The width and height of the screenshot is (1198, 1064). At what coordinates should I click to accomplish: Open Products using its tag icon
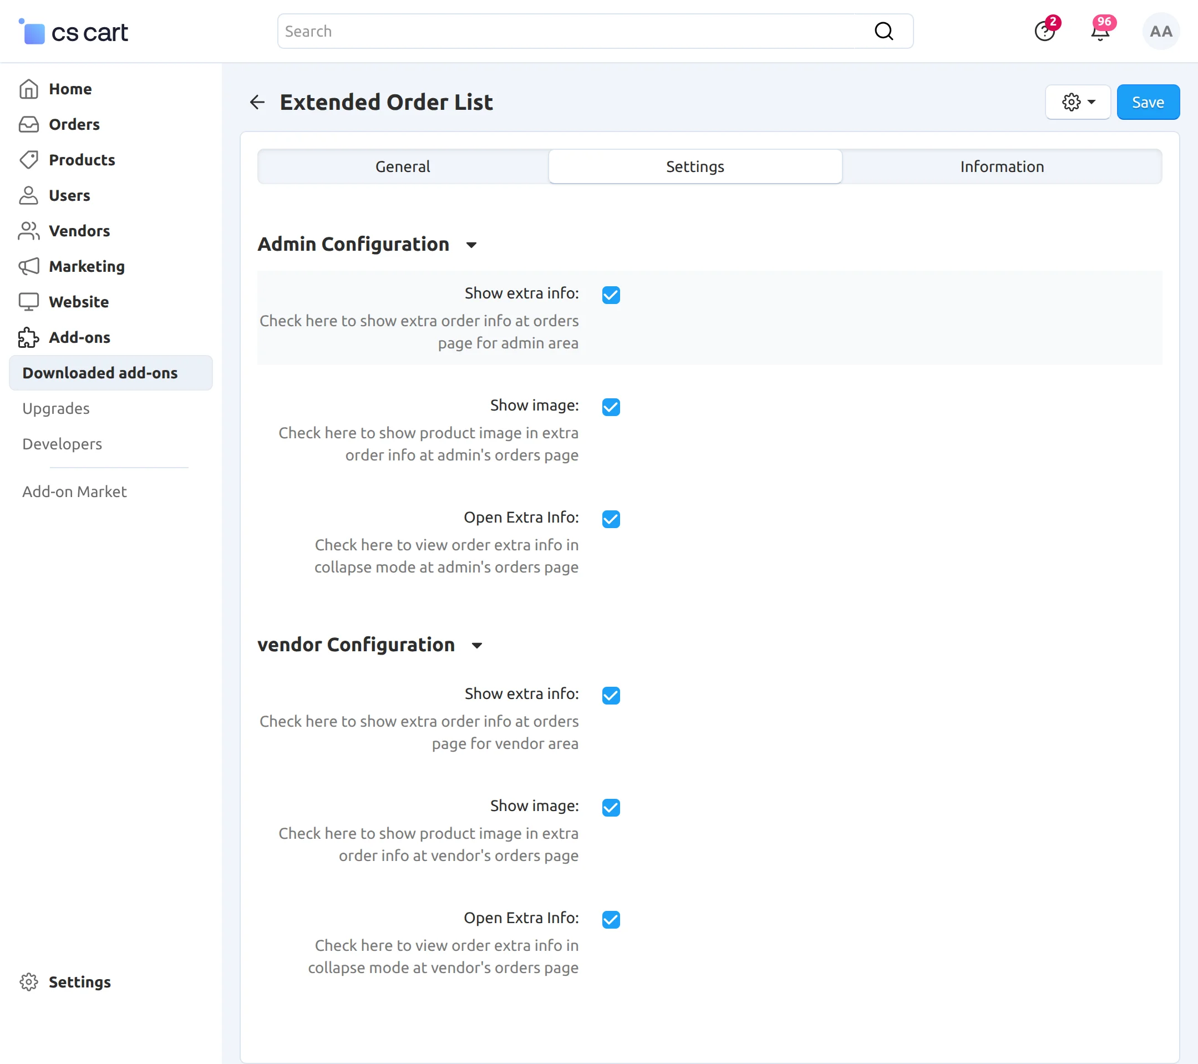point(28,159)
